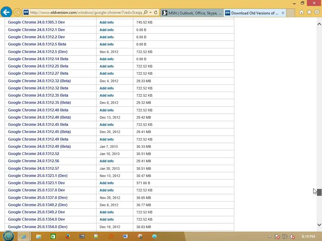The image size is (322, 241).
Task: Click the vertical scrollbar thumb
Action: click(x=319, y=192)
